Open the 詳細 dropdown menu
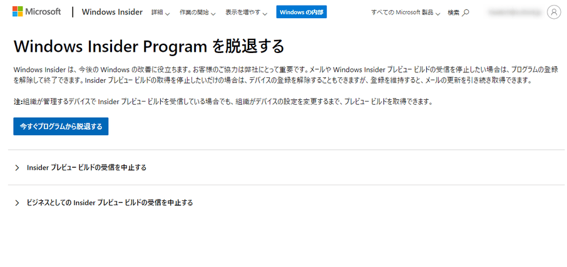 pyautogui.click(x=160, y=12)
